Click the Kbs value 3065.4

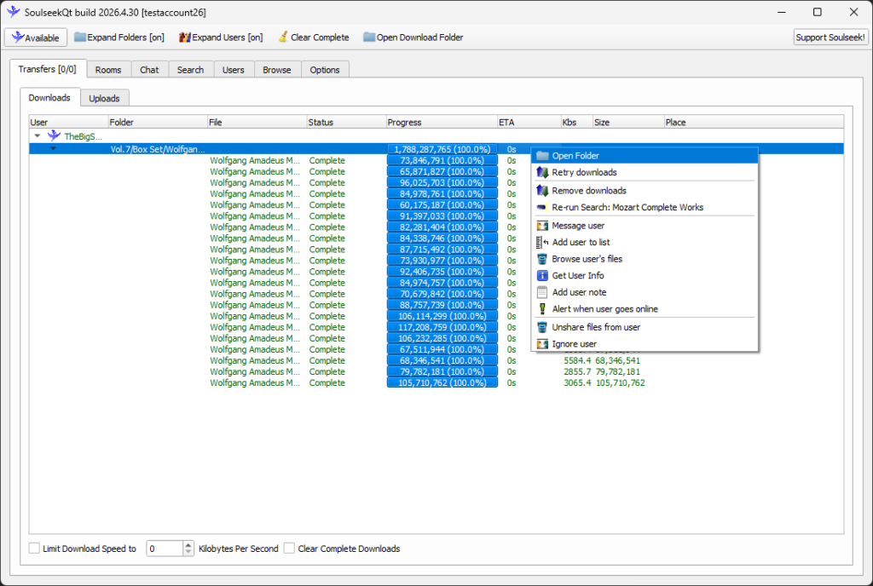tap(577, 382)
